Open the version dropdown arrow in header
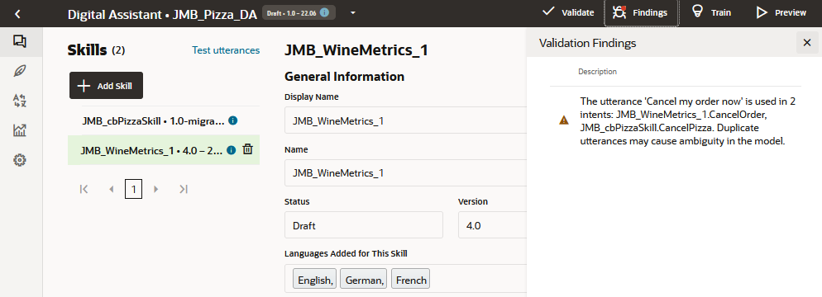The height and width of the screenshot is (297, 822). [x=353, y=13]
